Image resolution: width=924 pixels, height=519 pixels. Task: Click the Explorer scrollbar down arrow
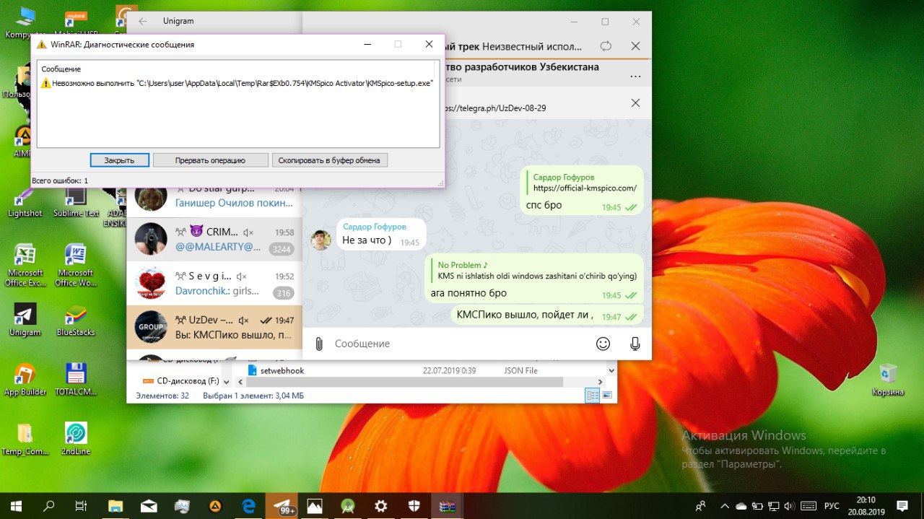pos(612,370)
